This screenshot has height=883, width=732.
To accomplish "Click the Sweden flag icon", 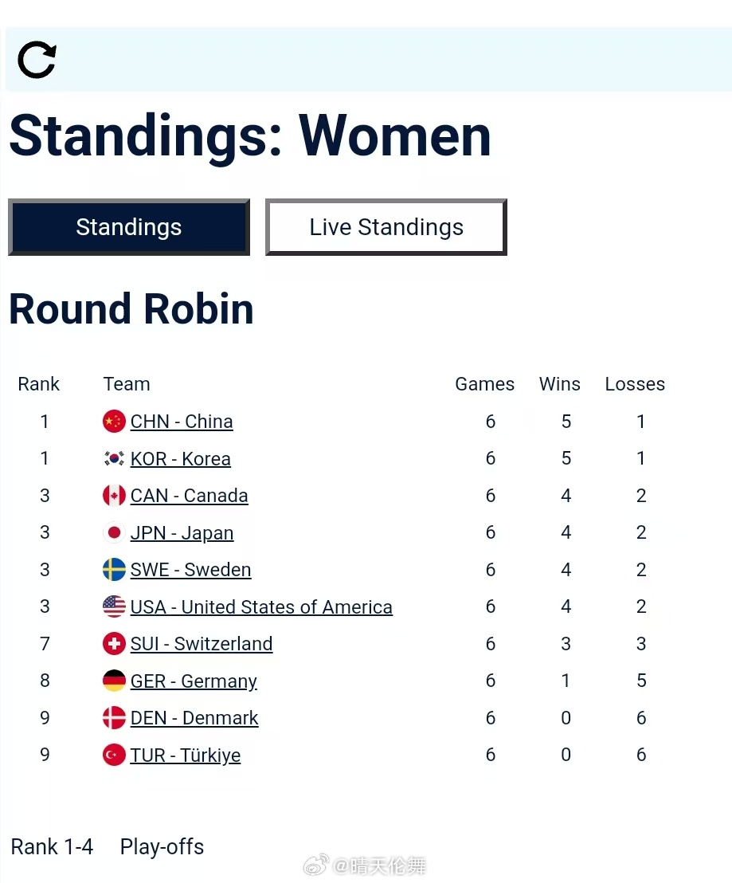I will coord(114,570).
